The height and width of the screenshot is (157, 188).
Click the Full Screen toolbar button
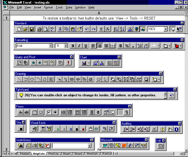coord(160,146)
